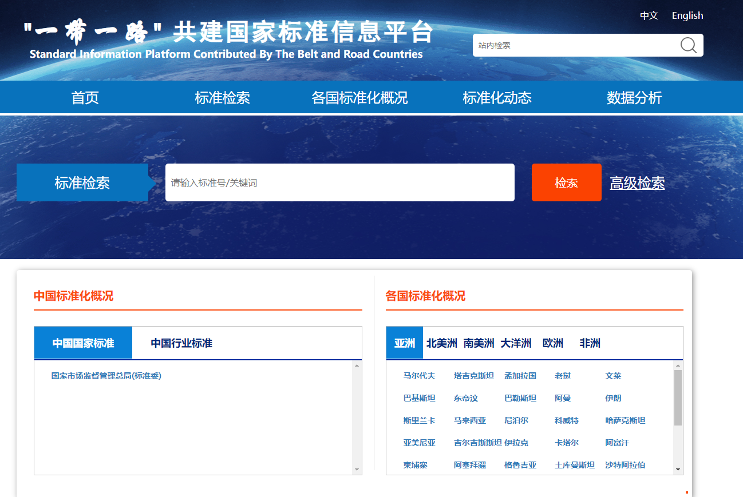Click the orange 检索 search button
743x497 pixels.
pos(566,182)
